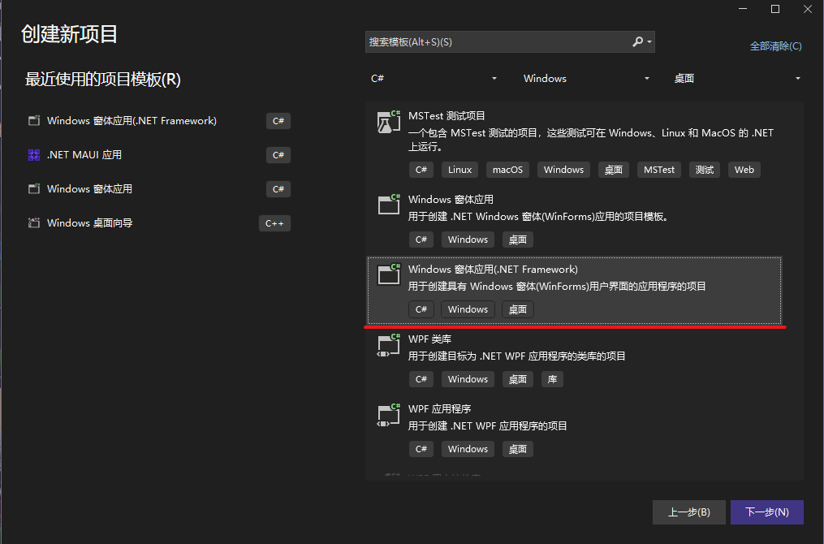Select recent template Windows 窗体应用
824x544 pixels.
[158, 188]
